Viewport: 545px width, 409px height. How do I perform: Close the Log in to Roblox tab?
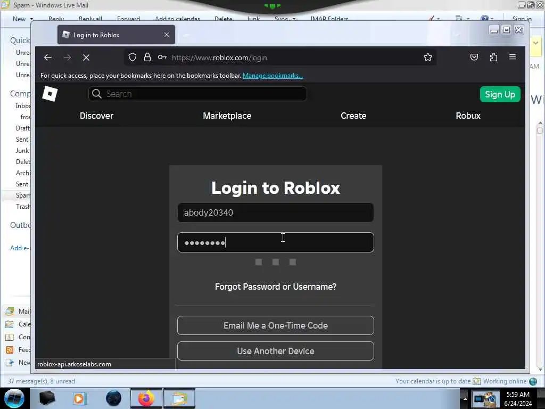pos(167,35)
